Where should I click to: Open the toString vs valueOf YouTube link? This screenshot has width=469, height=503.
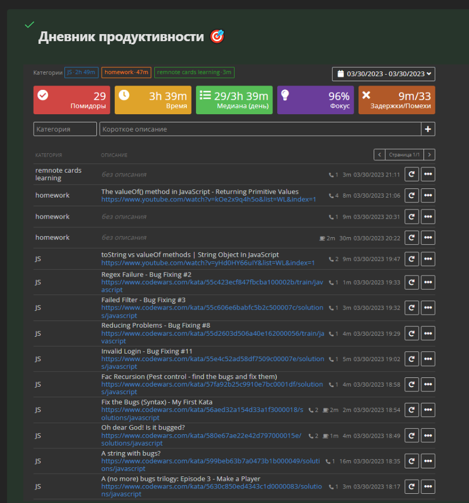click(x=207, y=263)
